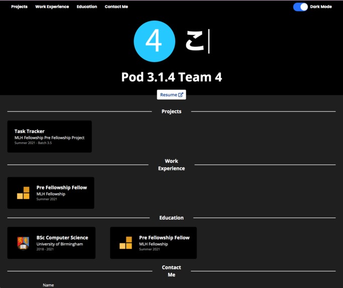Click 'University of Birmingham' text
The width and height of the screenshot is (343, 288).
(x=60, y=244)
